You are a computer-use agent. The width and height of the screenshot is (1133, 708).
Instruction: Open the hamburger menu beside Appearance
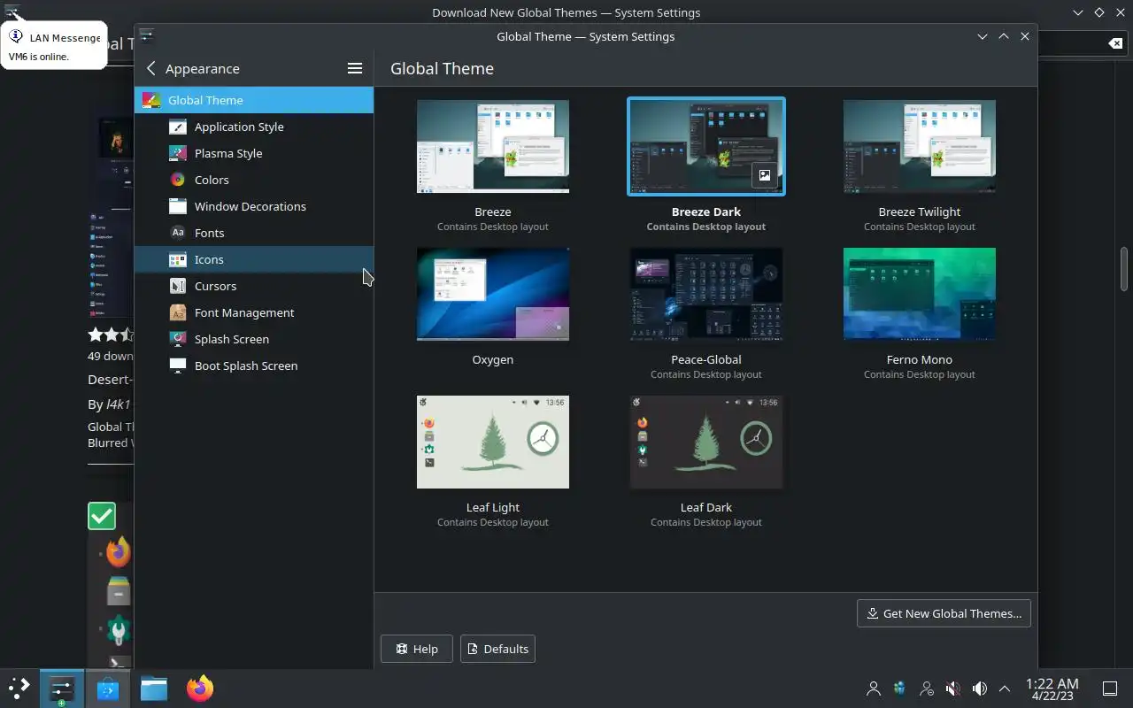pyautogui.click(x=355, y=68)
